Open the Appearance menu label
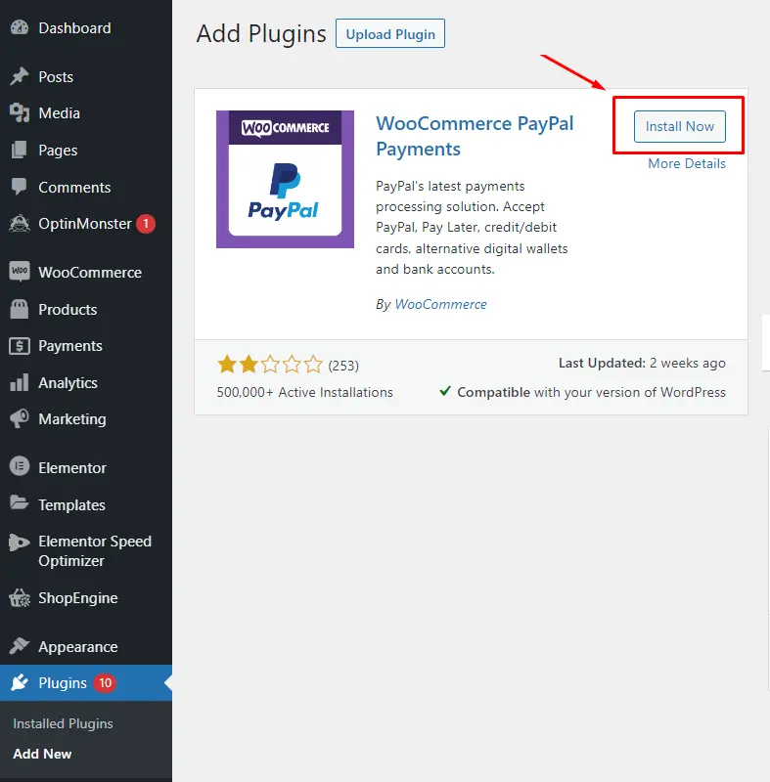This screenshot has height=782, width=770. pyautogui.click(x=78, y=647)
